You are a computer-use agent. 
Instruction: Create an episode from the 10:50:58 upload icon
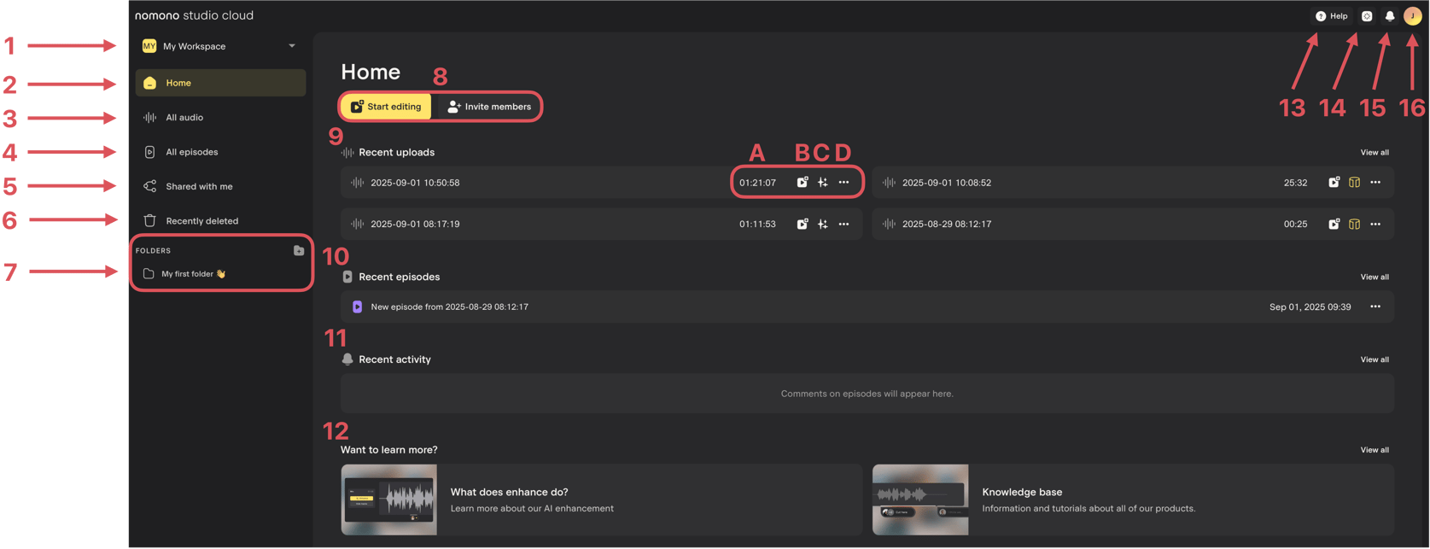pyautogui.click(x=803, y=183)
